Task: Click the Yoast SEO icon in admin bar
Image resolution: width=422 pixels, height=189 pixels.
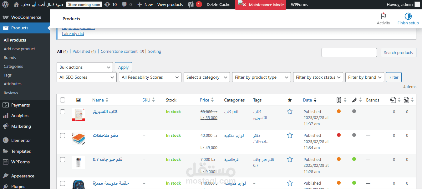Action: 191,5
